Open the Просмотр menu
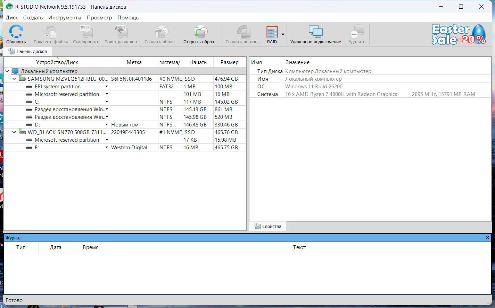 99,18
